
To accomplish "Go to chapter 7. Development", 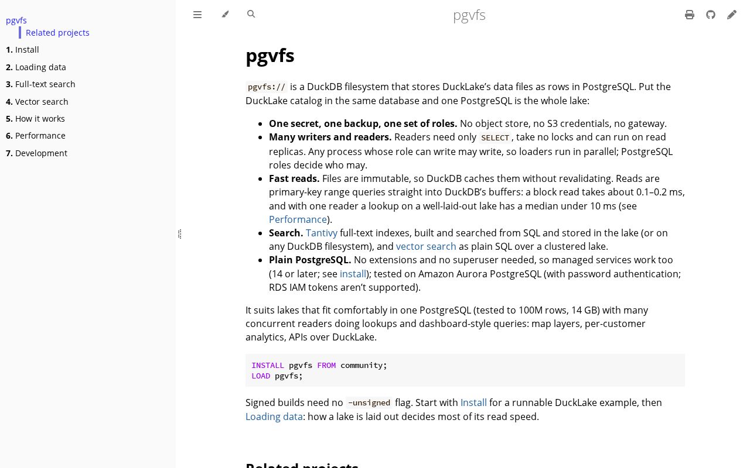I will point(36,153).
